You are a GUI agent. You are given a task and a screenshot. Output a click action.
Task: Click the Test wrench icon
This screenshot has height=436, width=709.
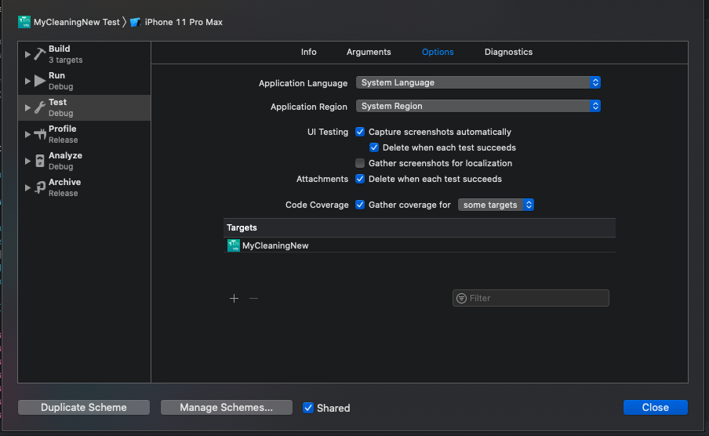tap(40, 107)
